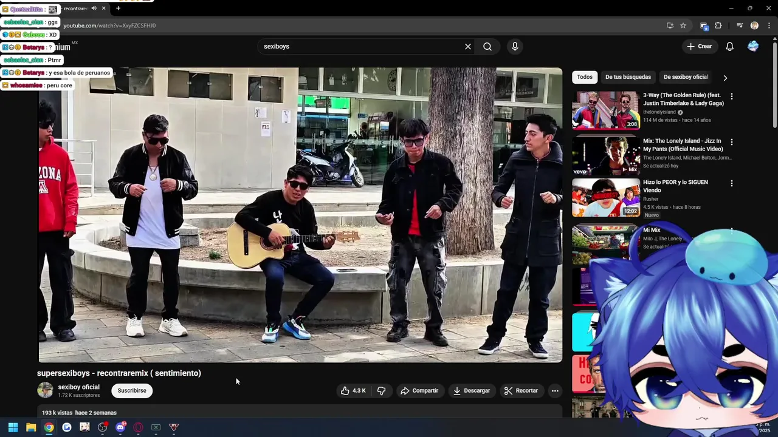Image resolution: width=778 pixels, height=437 pixels.
Task: Open options menu for 3-Way (The Golden Rule)
Action: click(732, 97)
